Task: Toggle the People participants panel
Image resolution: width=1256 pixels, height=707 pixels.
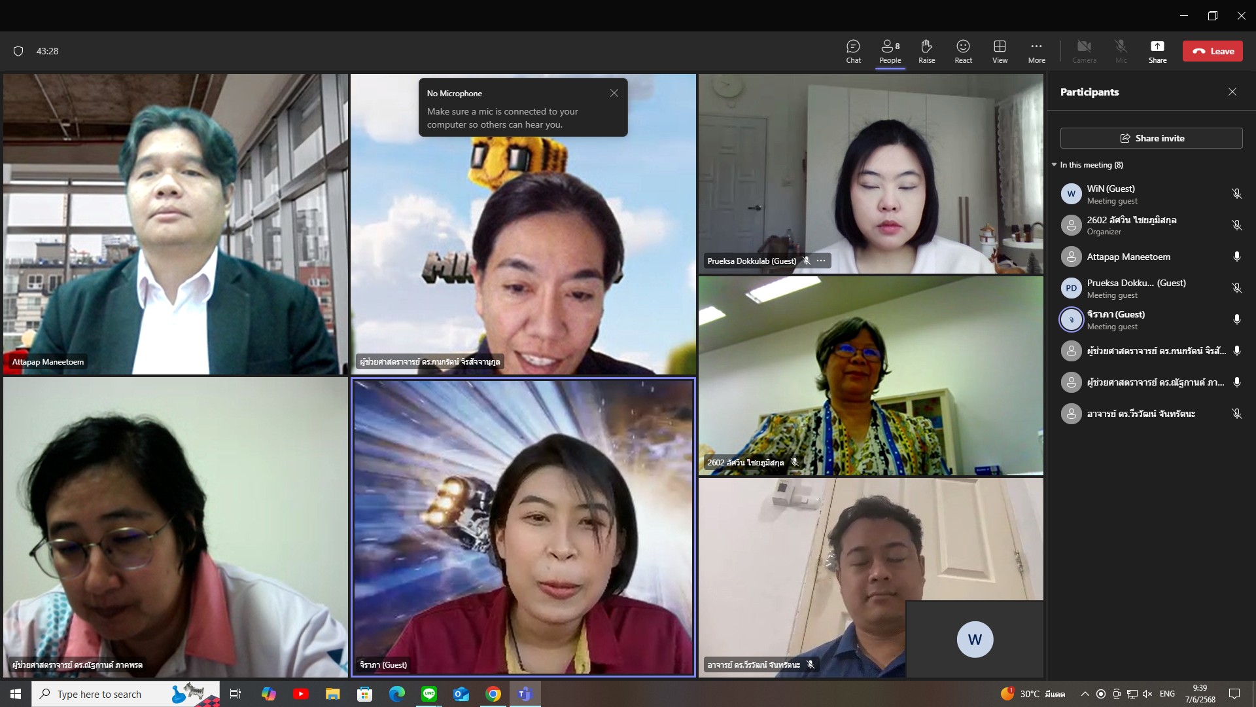Action: [890, 51]
